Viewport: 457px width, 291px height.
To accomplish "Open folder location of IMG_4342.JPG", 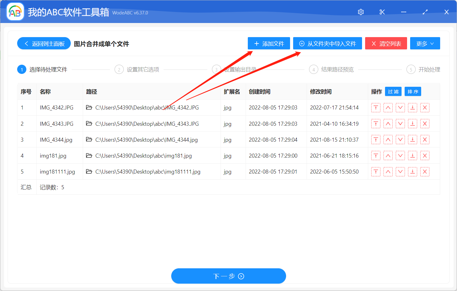I will [89, 108].
